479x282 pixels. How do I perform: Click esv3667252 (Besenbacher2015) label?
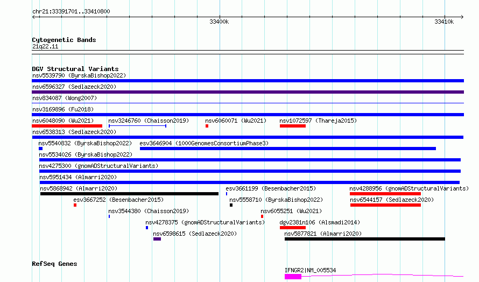(118, 200)
